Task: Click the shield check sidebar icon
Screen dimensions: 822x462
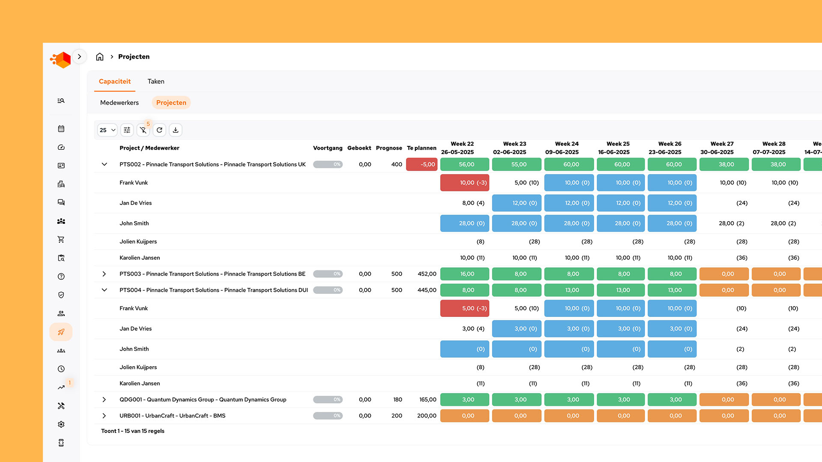Action: 61,295
